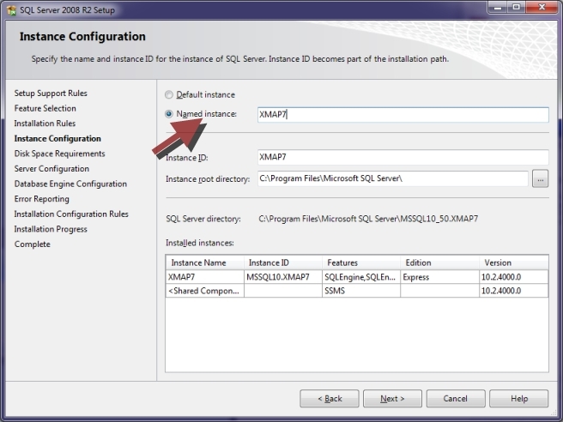Select Disk Space Requirements step
Screen dimensions: 563x422
point(59,154)
